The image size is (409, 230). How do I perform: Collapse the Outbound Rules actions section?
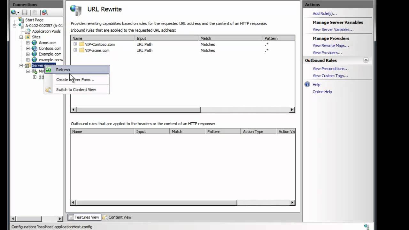pyautogui.click(x=366, y=60)
